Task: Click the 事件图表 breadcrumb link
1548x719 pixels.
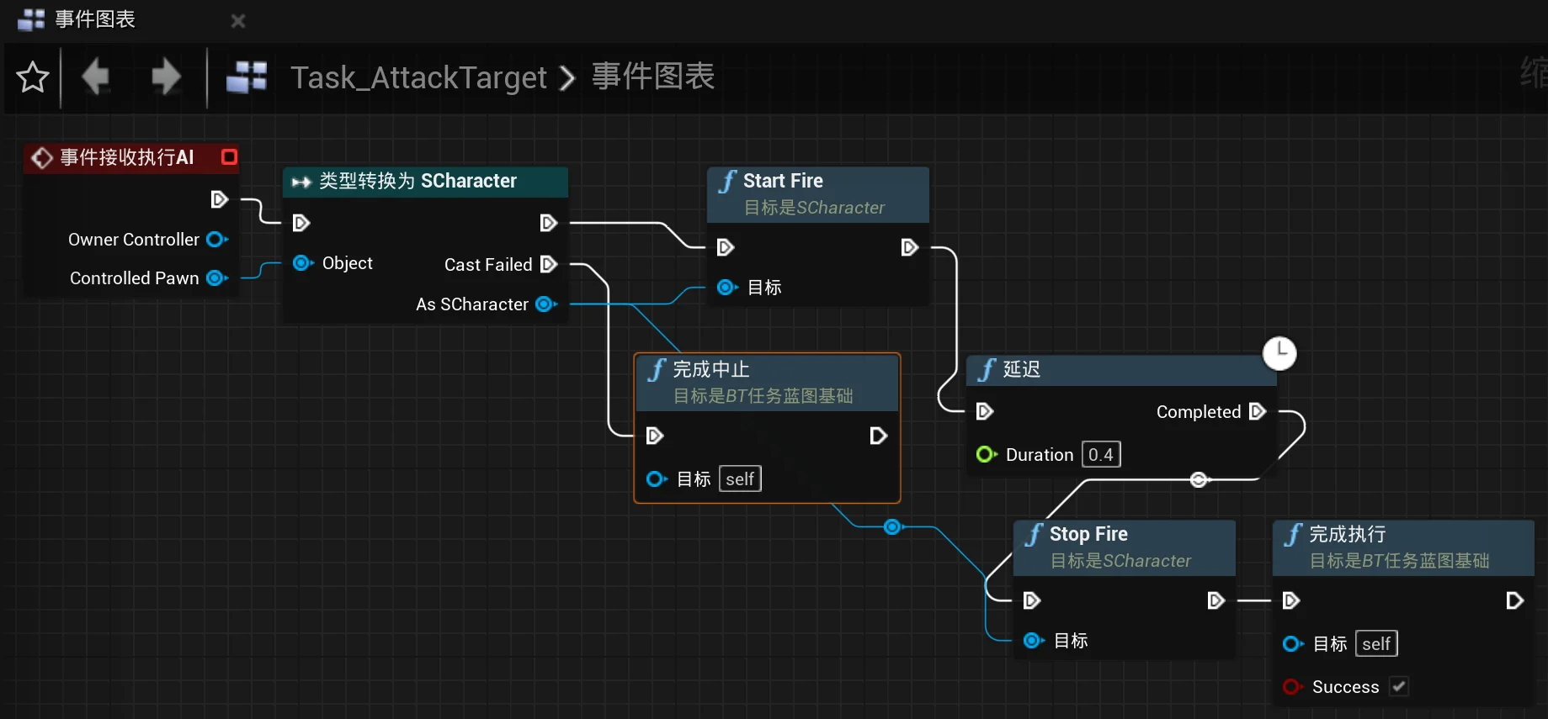Action: pyautogui.click(x=653, y=77)
